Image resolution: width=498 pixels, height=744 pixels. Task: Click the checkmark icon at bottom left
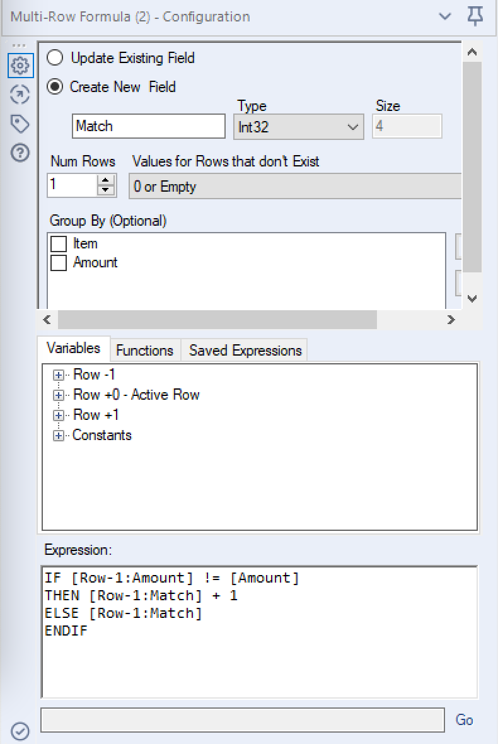coord(20,730)
